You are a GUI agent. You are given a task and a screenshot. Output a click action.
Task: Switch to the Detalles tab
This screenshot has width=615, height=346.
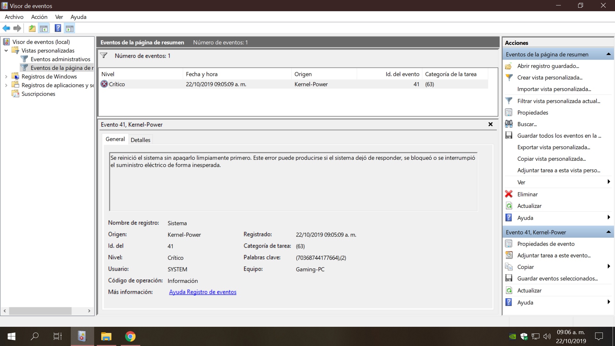pos(140,140)
